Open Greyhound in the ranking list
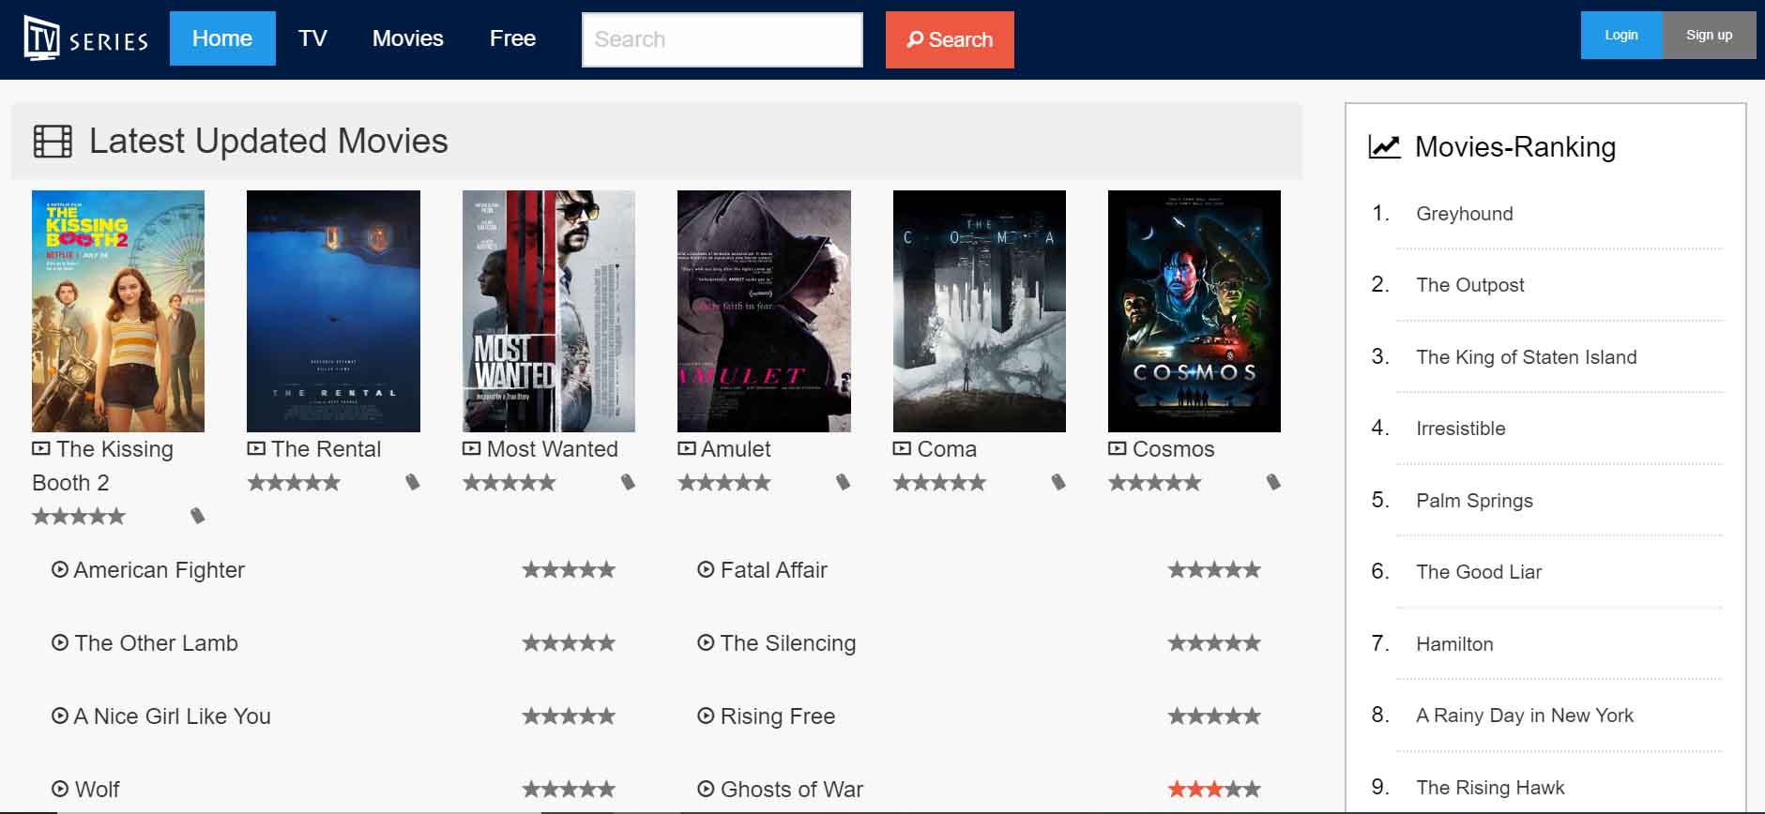The image size is (1765, 814). coord(1465,214)
